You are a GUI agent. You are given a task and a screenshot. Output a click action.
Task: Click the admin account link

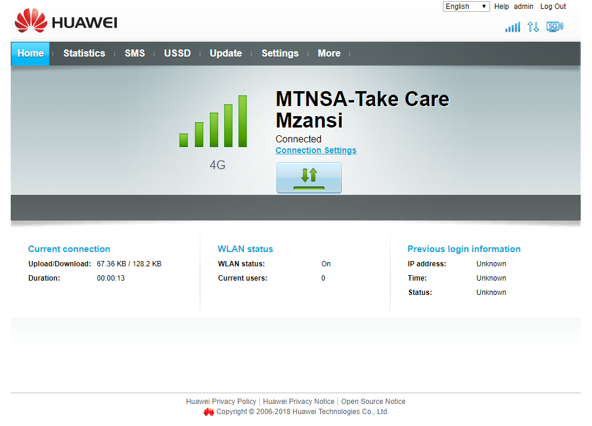[x=523, y=7]
